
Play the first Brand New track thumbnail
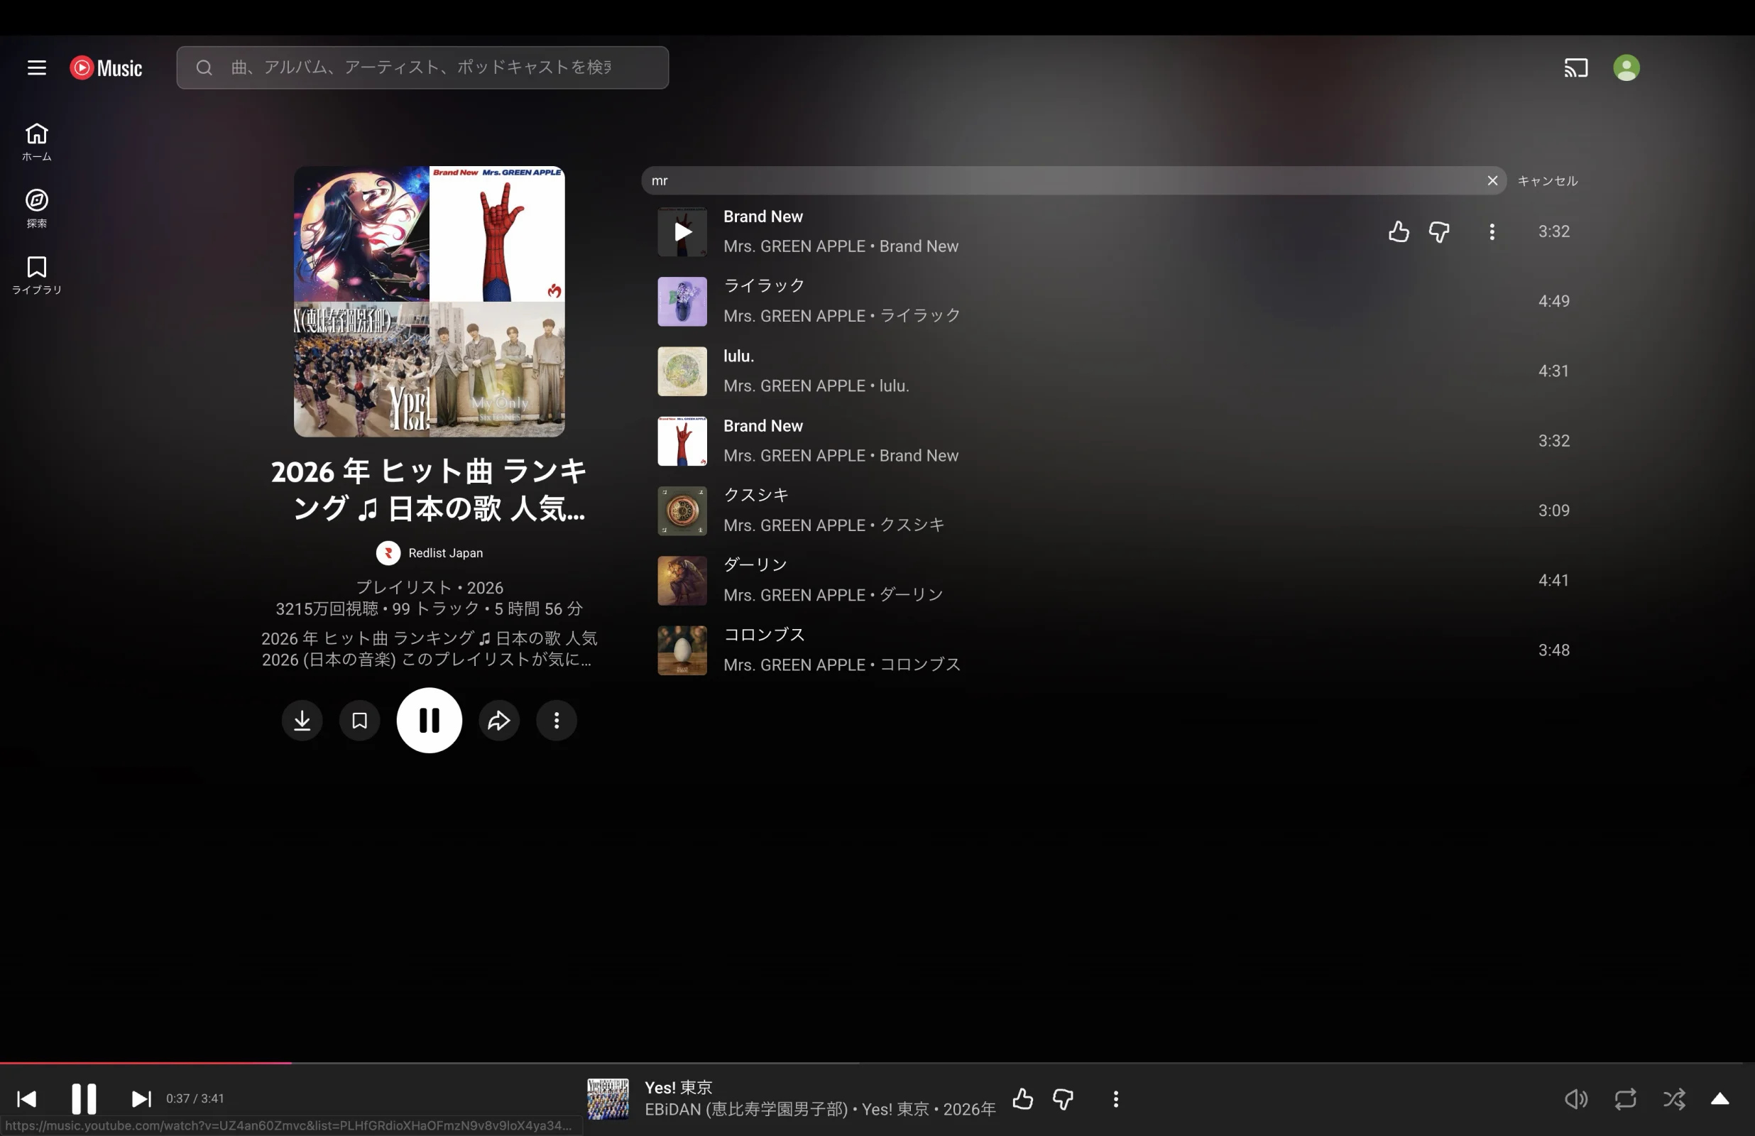tap(682, 231)
